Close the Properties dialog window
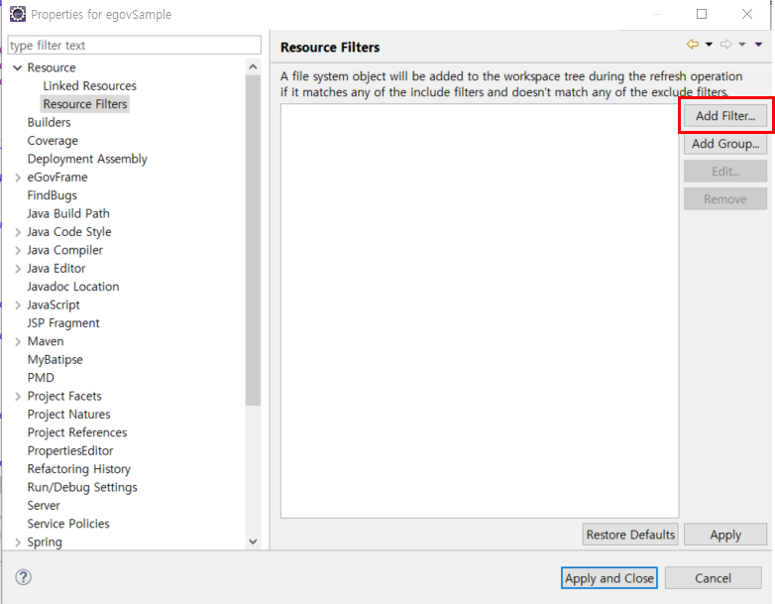 (747, 14)
